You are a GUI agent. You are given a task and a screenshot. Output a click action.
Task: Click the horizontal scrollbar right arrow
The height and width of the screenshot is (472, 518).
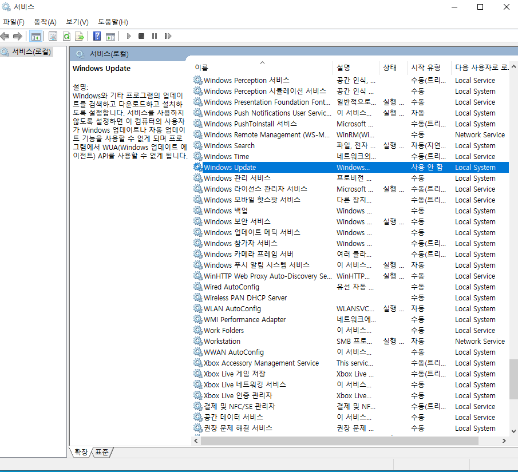[x=504, y=441]
